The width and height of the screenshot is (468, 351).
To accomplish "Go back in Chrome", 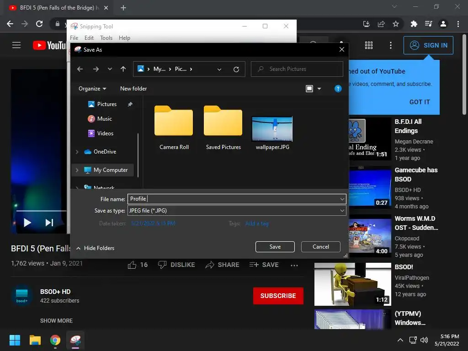I will (10, 24).
